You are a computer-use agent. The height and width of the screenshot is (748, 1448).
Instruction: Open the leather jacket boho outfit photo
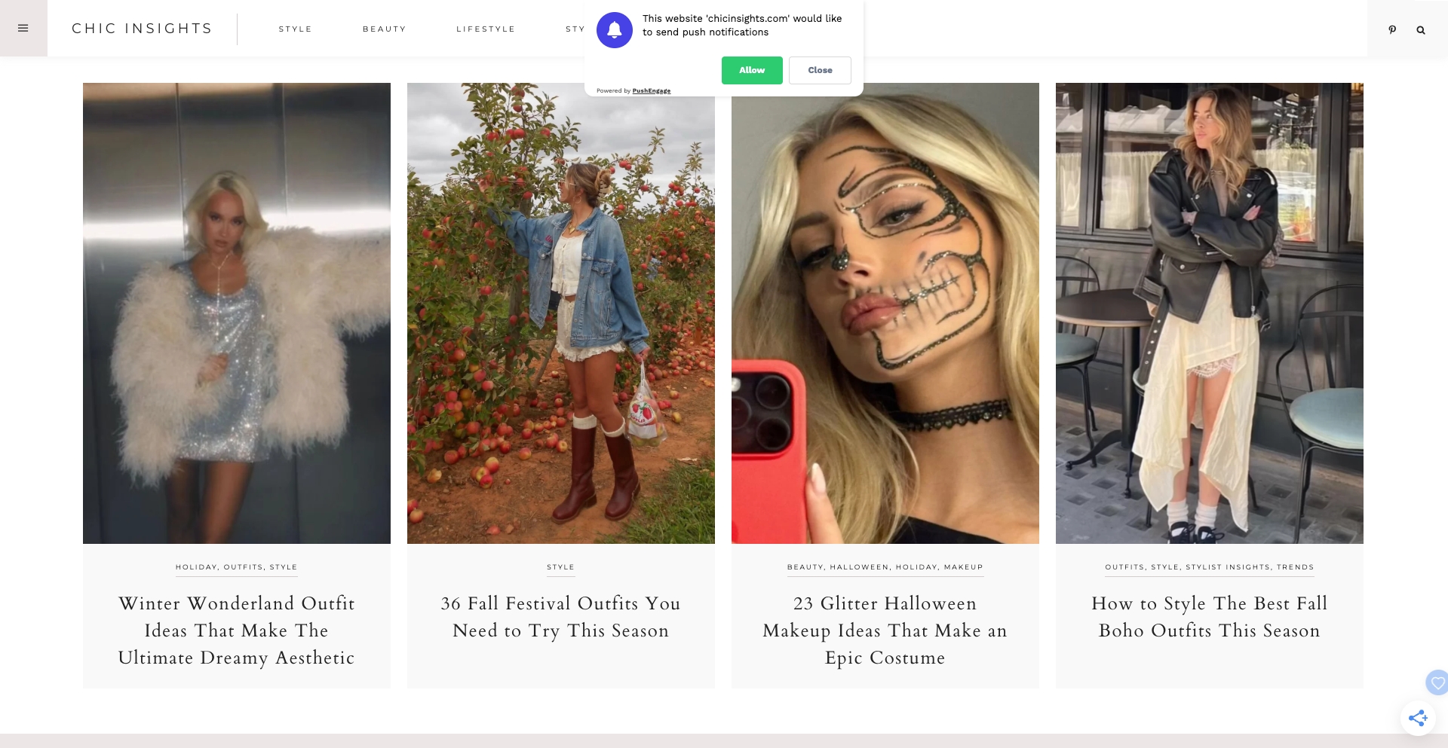pyautogui.click(x=1210, y=313)
